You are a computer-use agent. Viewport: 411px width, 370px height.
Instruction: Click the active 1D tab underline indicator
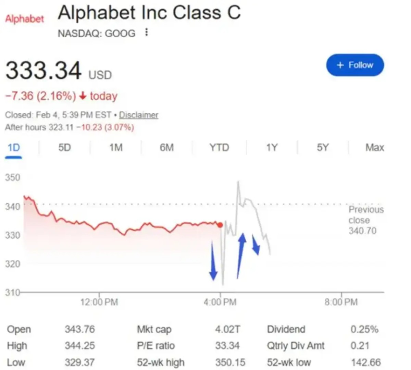point(13,158)
